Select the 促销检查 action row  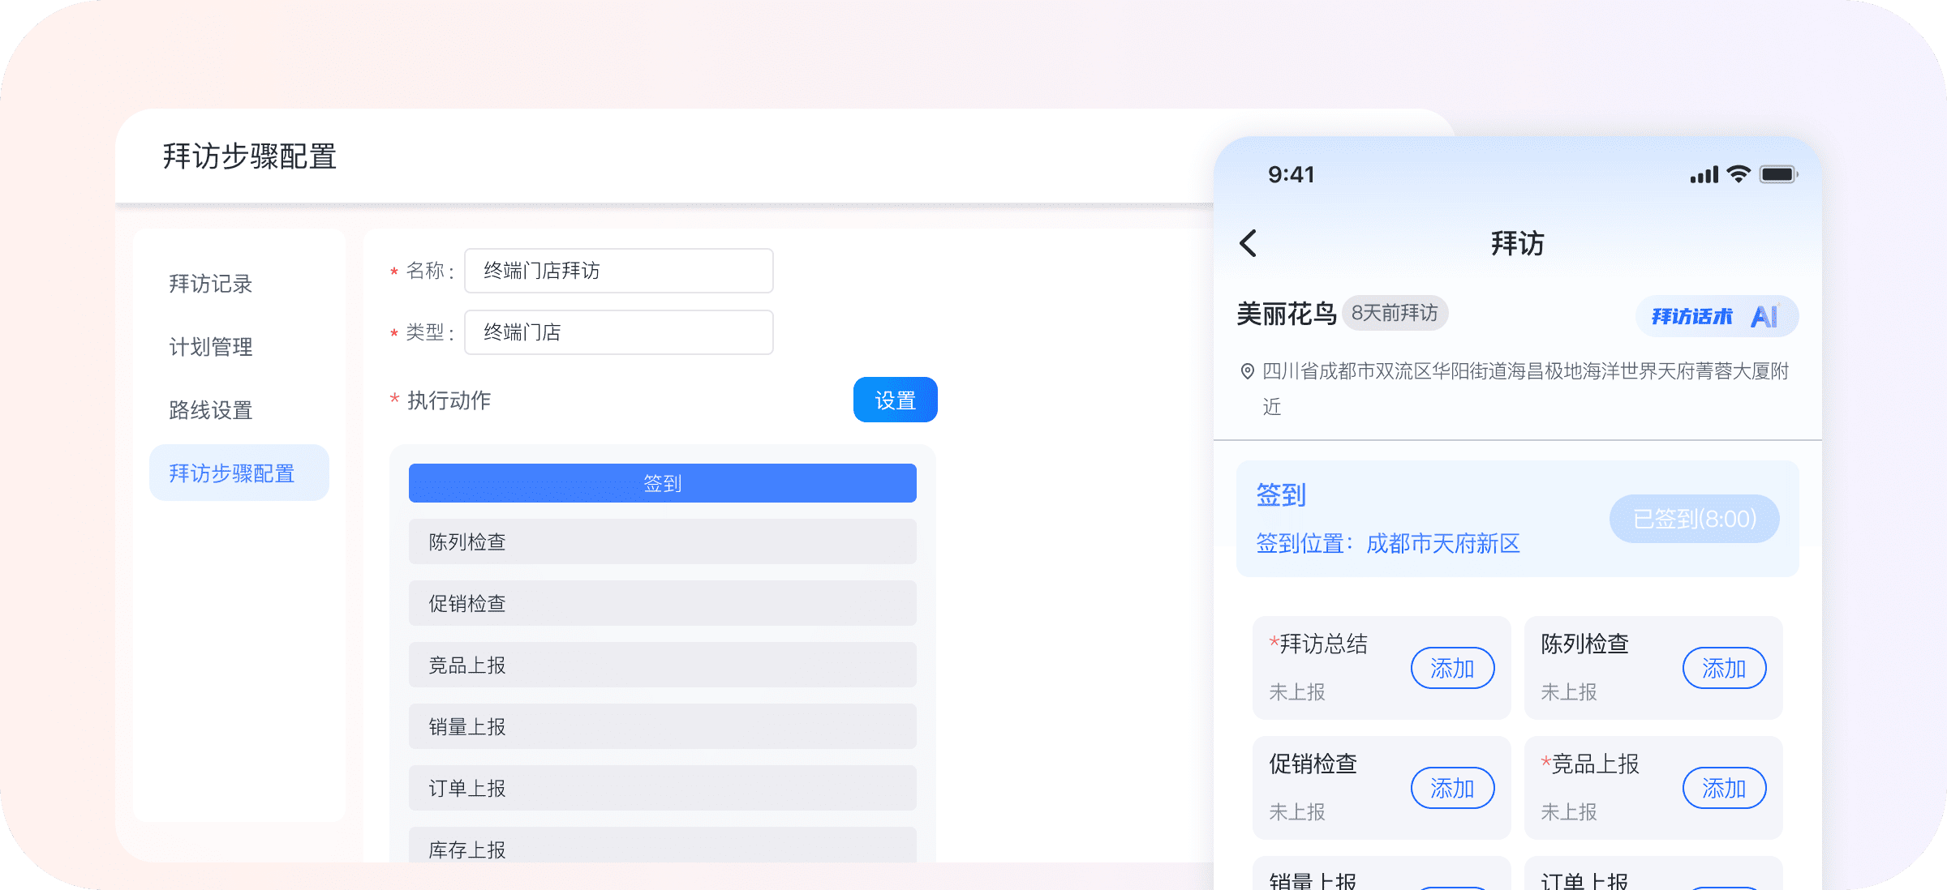(x=662, y=603)
